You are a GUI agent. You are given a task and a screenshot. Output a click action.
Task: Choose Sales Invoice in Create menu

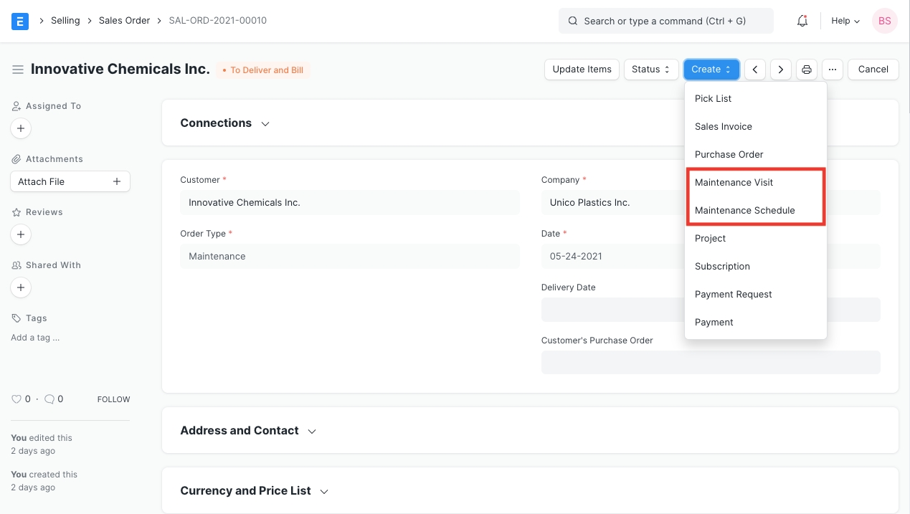tap(723, 126)
